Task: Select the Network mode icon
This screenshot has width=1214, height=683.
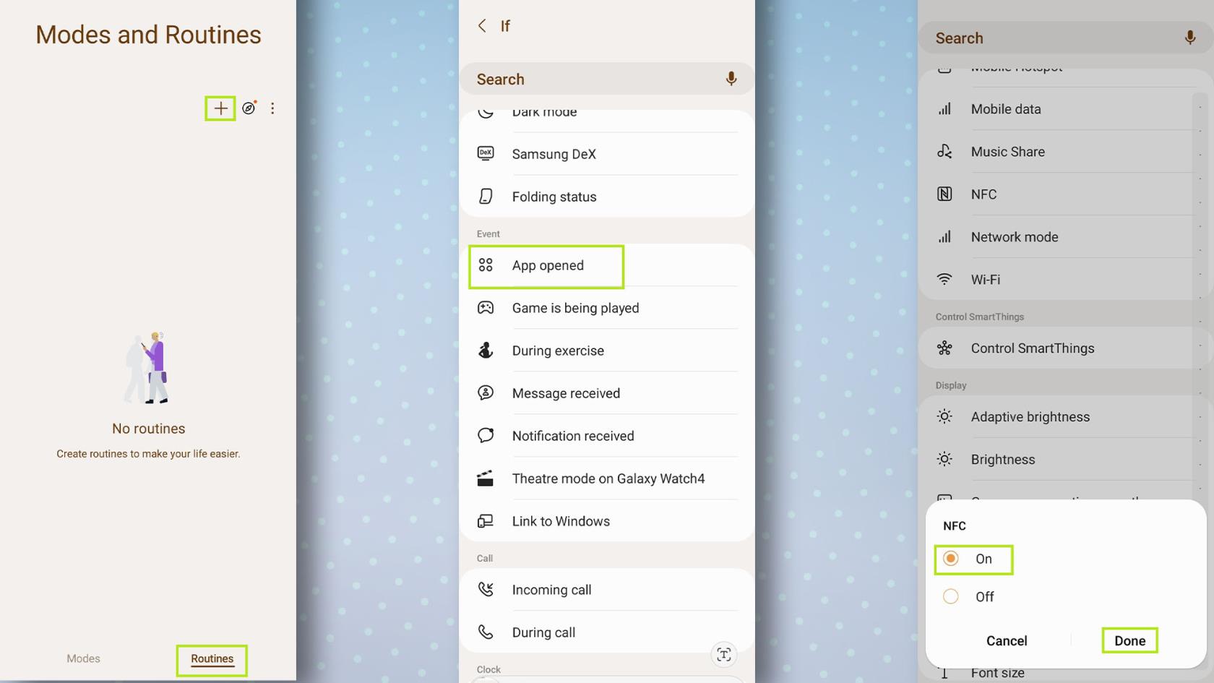Action: [x=944, y=236]
